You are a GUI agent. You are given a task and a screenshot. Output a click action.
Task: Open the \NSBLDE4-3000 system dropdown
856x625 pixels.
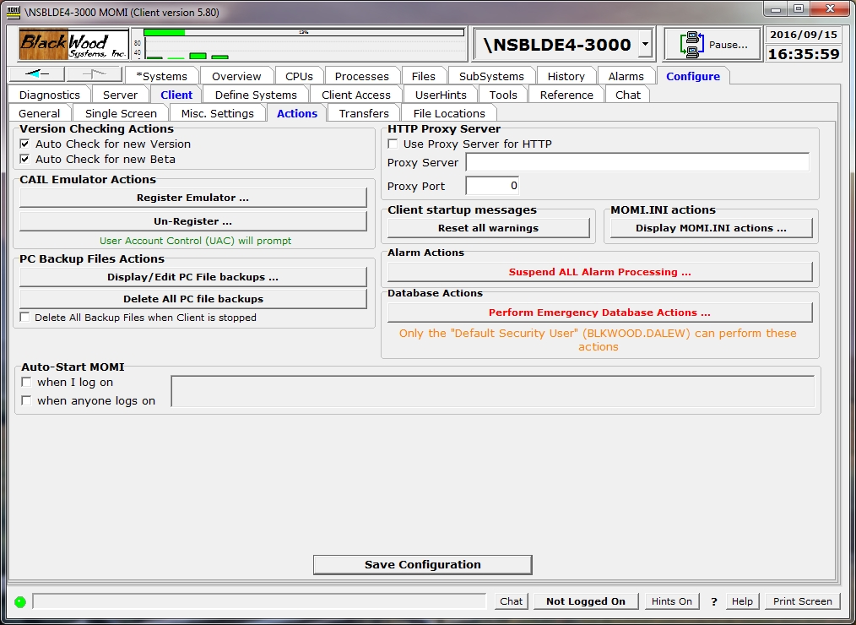tap(645, 44)
